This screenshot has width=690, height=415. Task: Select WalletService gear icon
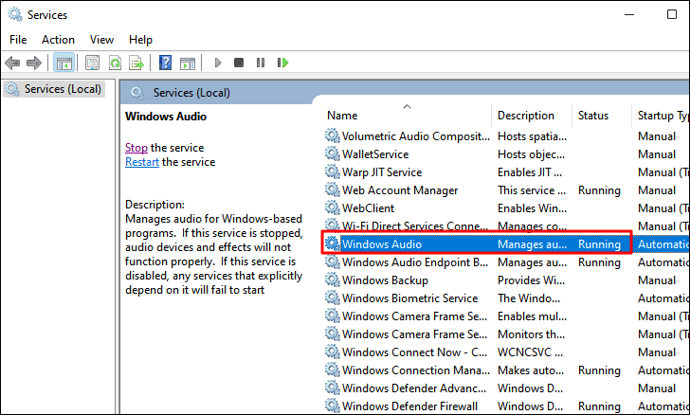333,154
